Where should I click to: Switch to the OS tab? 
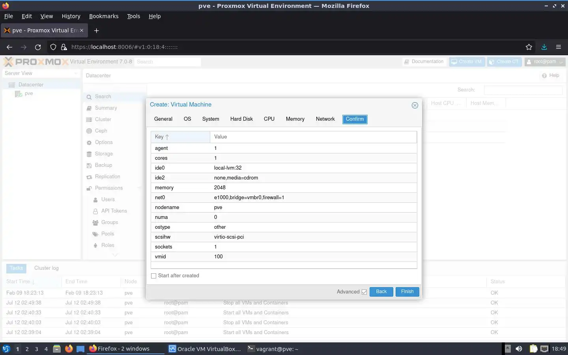click(x=187, y=119)
